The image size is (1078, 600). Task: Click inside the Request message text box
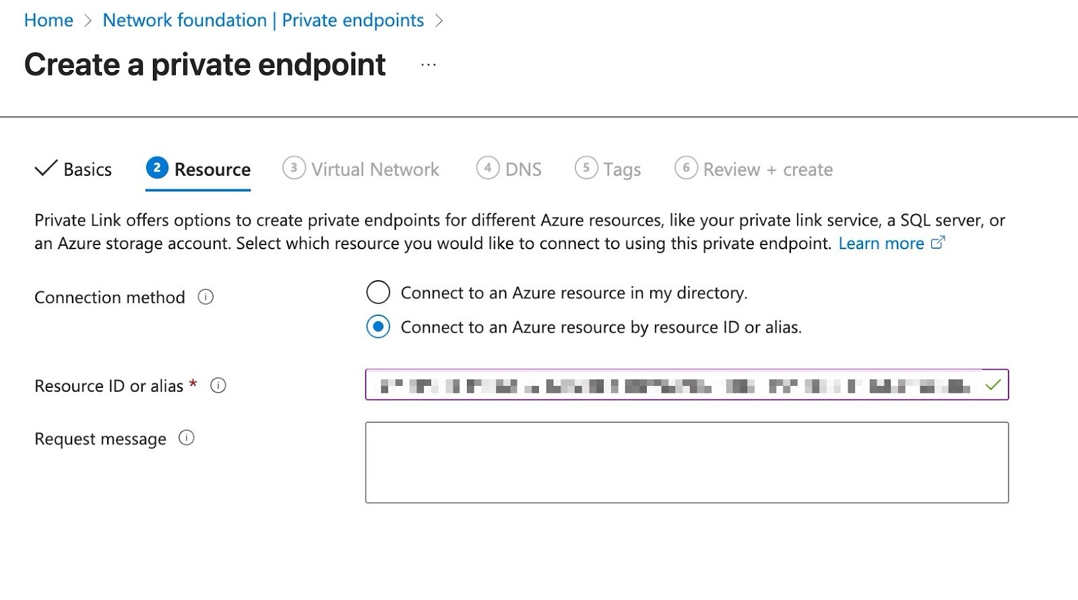tap(687, 463)
